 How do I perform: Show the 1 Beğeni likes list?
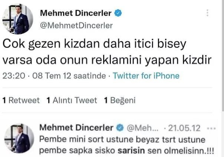(120, 100)
